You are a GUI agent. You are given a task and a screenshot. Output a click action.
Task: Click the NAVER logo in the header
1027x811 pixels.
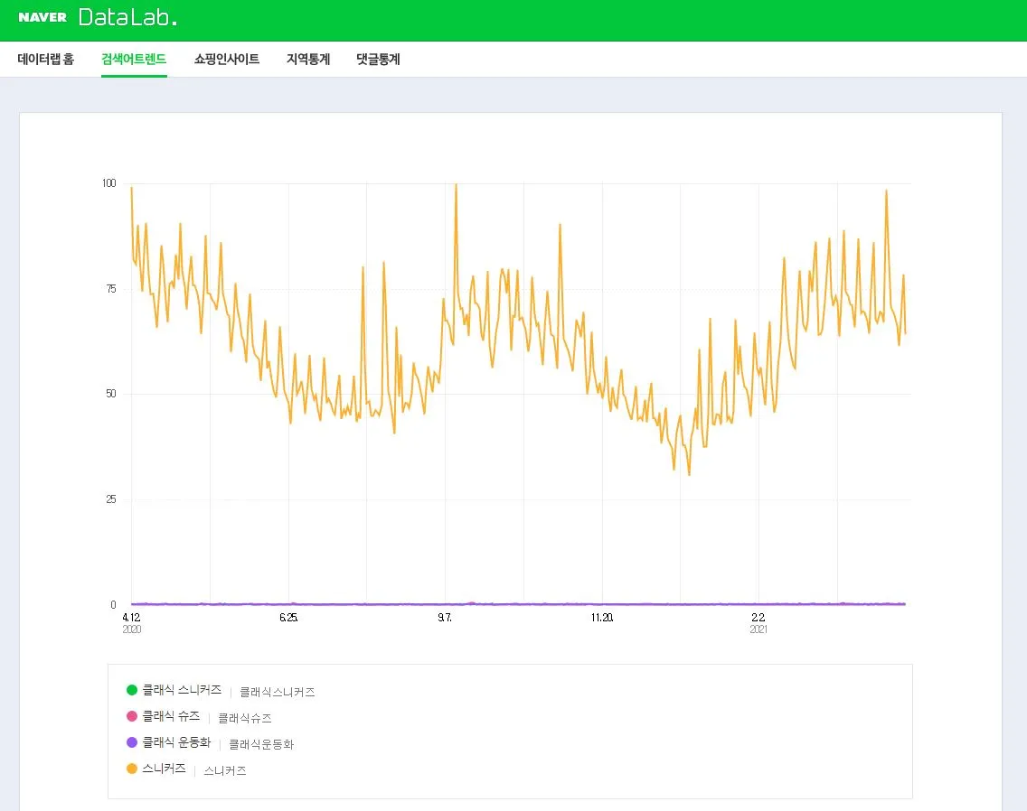click(x=42, y=17)
